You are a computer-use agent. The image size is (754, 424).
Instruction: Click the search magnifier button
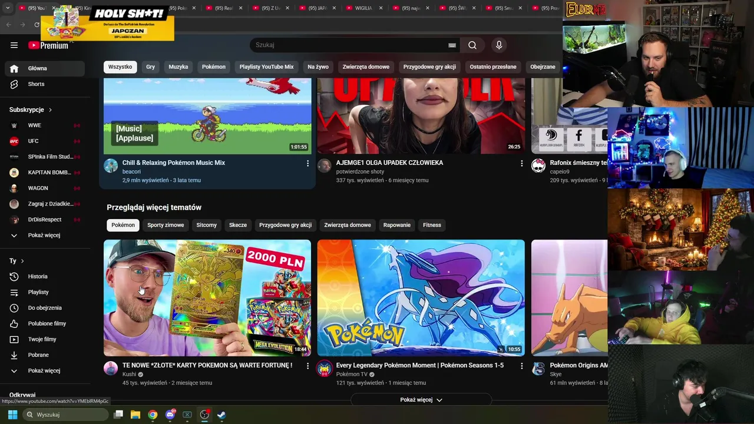pos(472,45)
